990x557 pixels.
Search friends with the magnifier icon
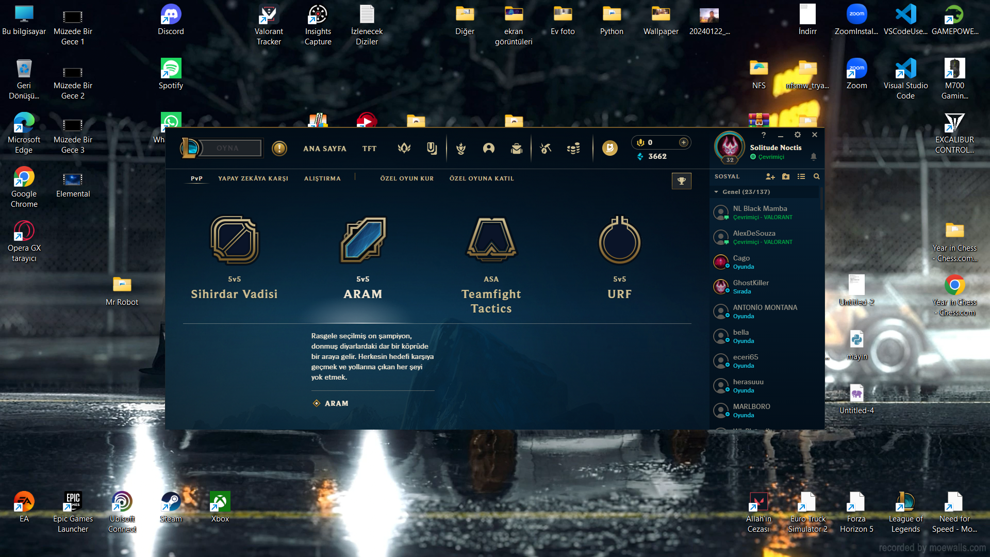point(816,176)
